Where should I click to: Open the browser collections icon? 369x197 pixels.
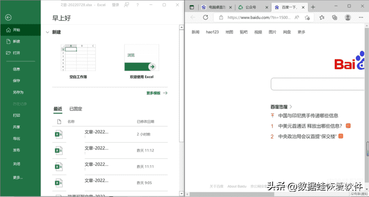click(x=335, y=17)
